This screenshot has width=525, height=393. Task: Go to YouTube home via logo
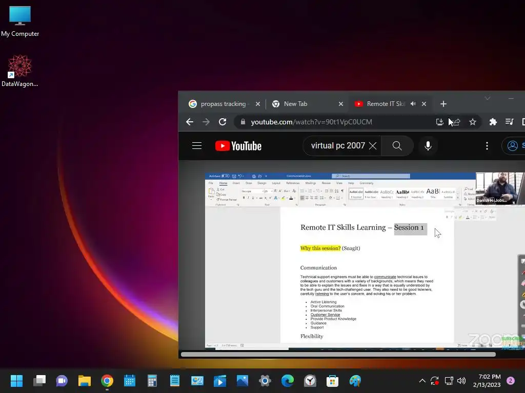[x=238, y=146]
